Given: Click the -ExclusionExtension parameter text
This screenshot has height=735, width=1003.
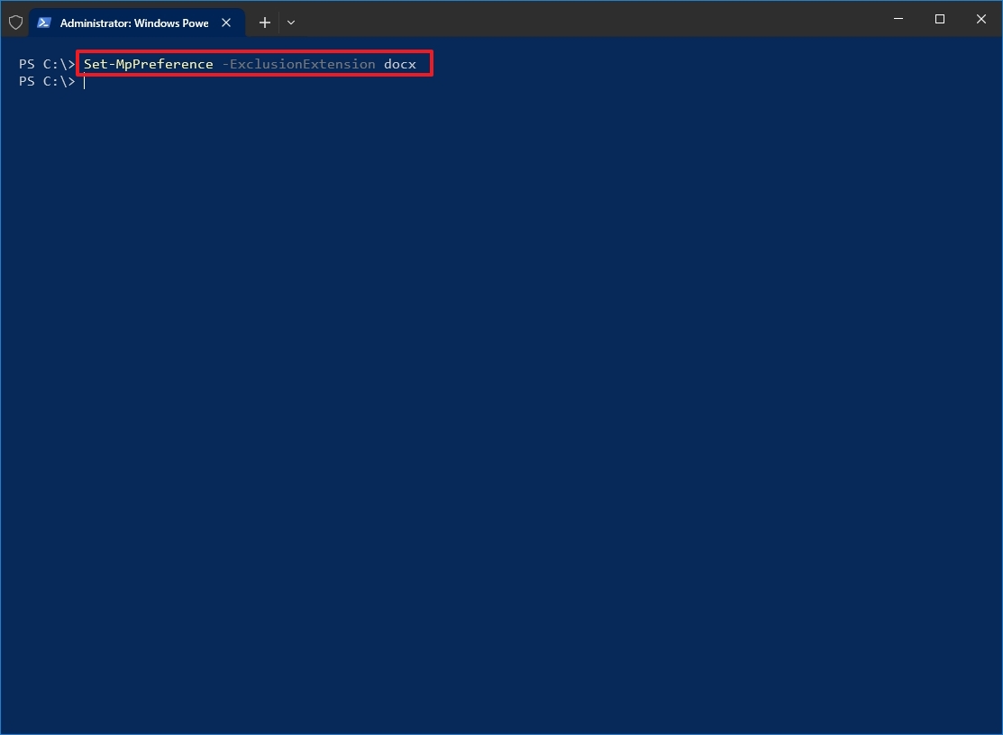Looking at the screenshot, I should coord(298,64).
